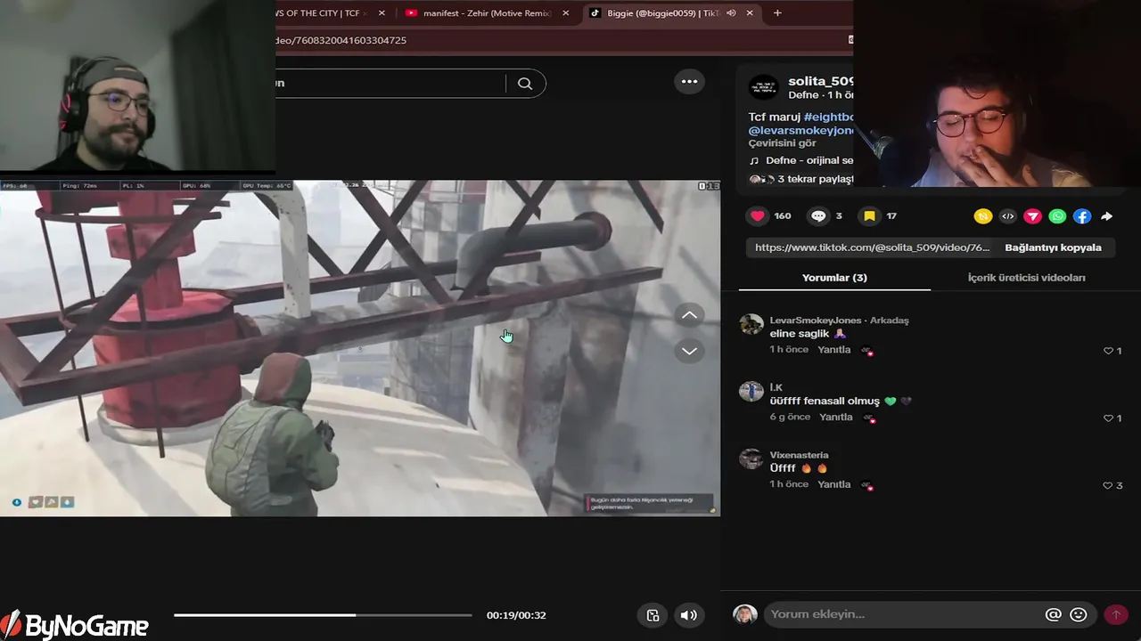Pause the playing game video
The width and height of the screenshot is (1141, 641).
[x=360, y=348]
